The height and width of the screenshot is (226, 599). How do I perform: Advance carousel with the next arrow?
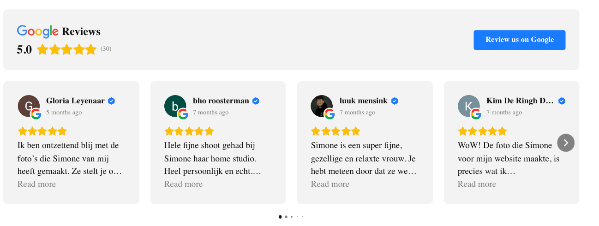coord(566,143)
